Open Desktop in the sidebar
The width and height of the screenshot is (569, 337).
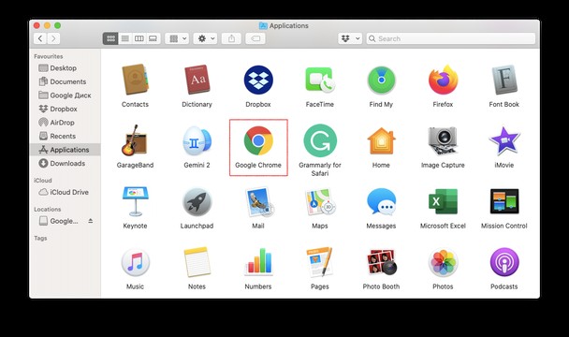click(x=65, y=68)
